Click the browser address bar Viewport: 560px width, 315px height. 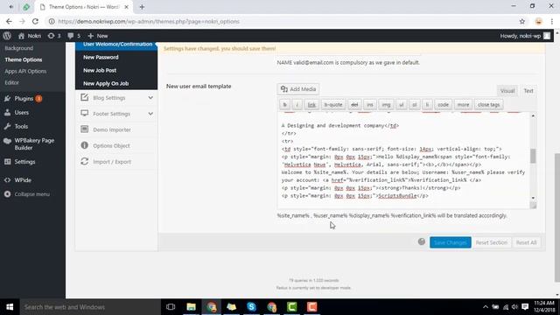[286, 21]
